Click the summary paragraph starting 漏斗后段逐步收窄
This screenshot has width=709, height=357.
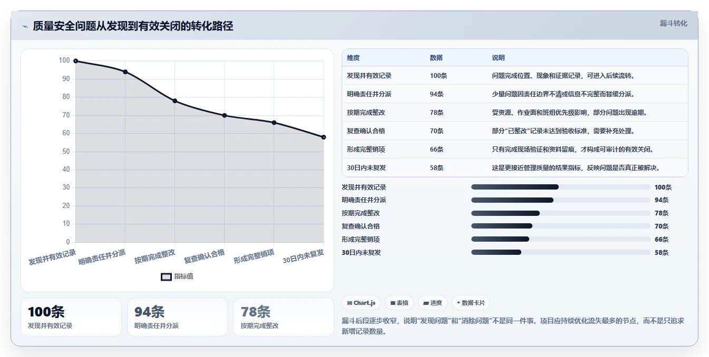513,326
